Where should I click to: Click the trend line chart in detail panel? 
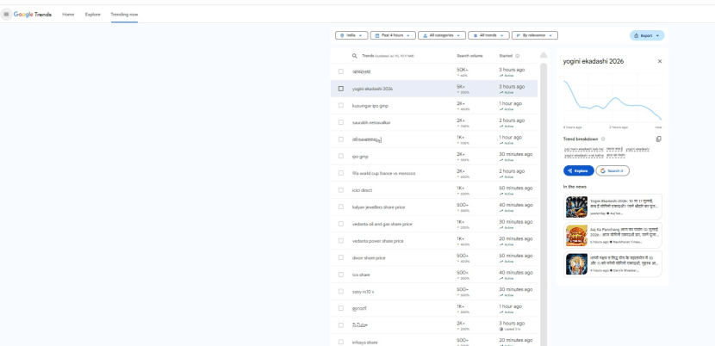coord(612,99)
